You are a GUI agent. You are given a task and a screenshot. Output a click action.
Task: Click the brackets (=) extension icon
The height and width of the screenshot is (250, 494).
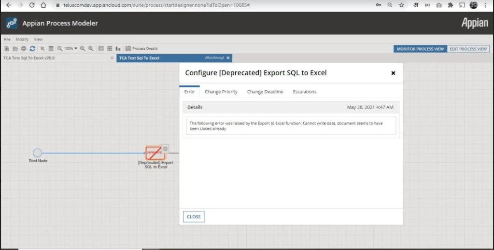(427, 5)
